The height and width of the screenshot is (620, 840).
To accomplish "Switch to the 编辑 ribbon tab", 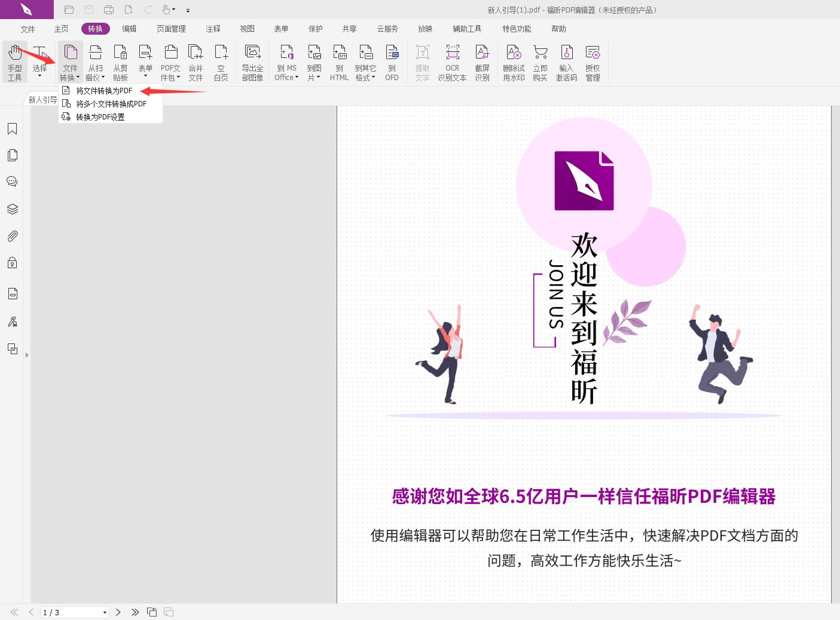I will pos(130,28).
